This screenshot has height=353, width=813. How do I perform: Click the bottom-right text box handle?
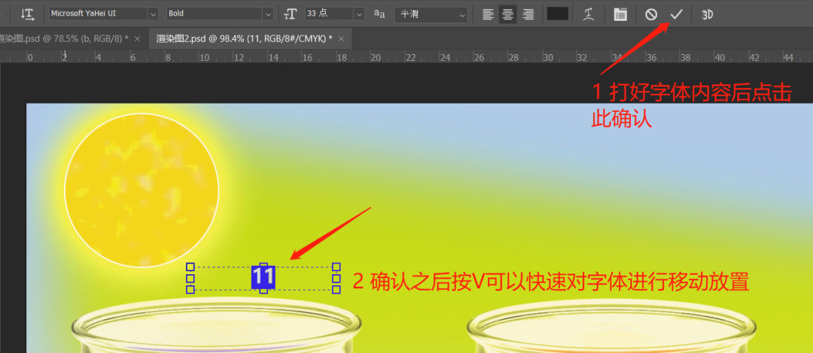[x=336, y=289]
